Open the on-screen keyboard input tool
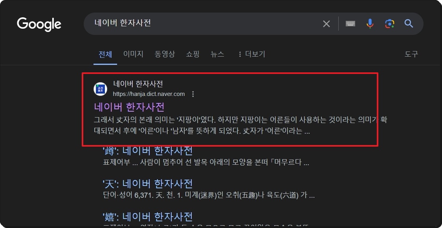This screenshot has width=442, height=228. click(x=350, y=24)
